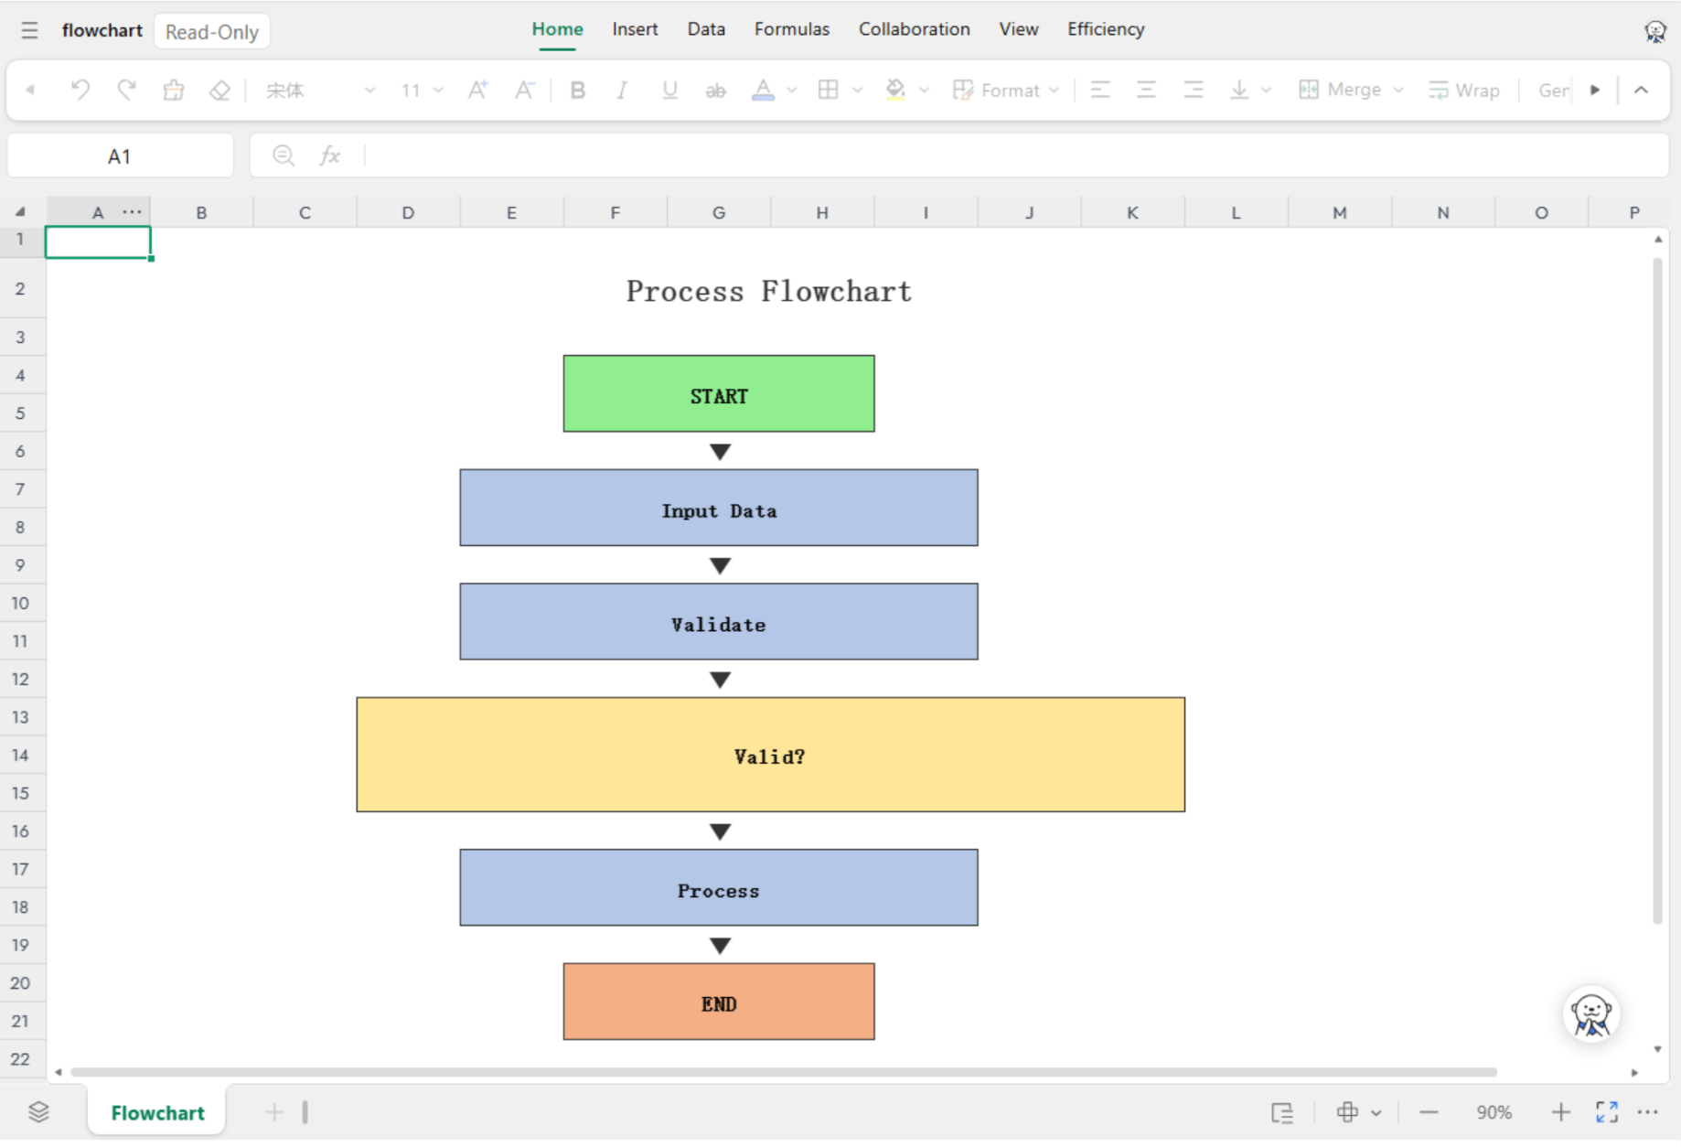Select all cells via corner triangle
The width and height of the screenshot is (1681, 1147).
pos(20,212)
